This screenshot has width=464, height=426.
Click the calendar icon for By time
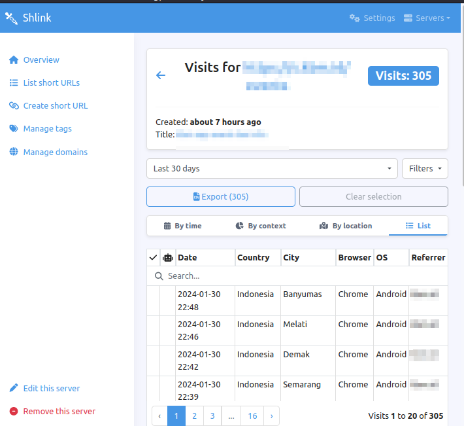click(x=167, y=226)
